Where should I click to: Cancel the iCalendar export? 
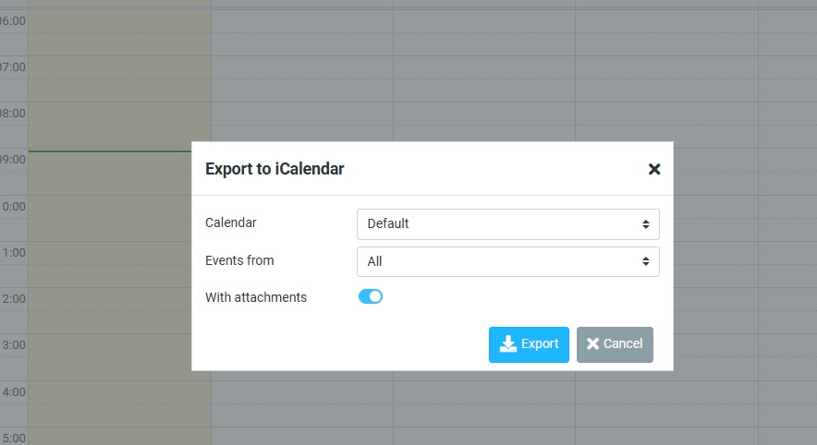pyautogui.click(x=615, y=344)
